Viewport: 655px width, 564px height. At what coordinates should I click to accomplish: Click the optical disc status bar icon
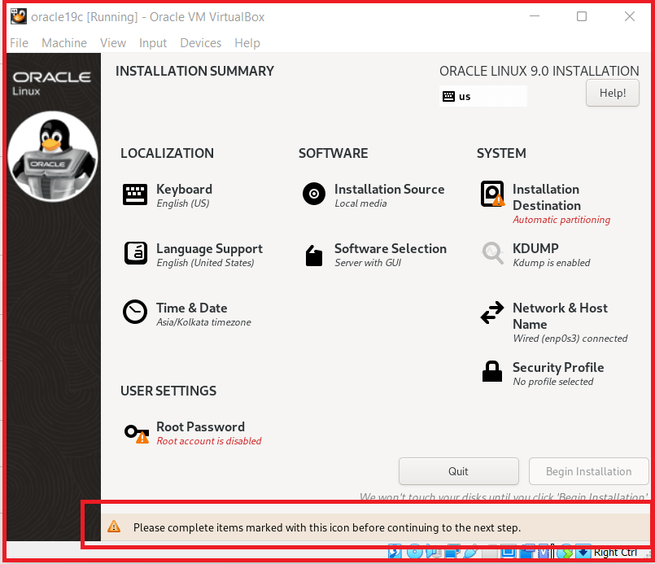414,552
